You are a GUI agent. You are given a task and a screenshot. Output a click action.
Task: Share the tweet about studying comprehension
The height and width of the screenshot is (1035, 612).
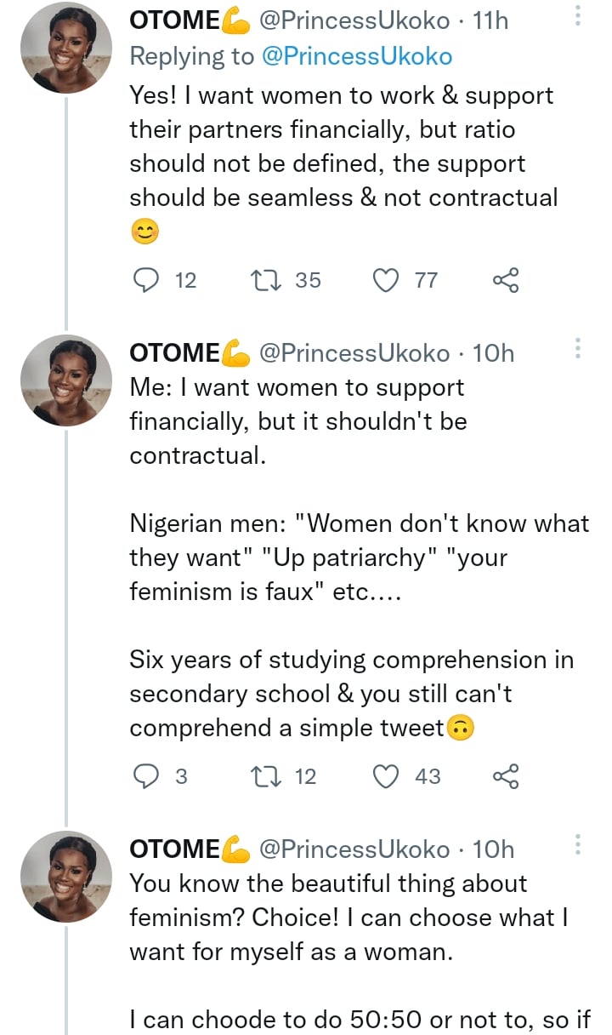506,776
